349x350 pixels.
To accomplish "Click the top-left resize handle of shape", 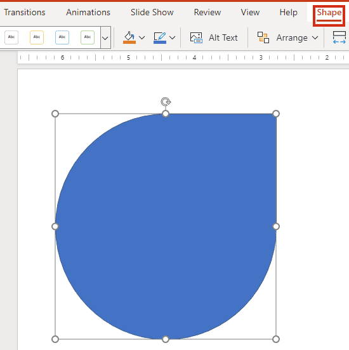I will 55,114.
